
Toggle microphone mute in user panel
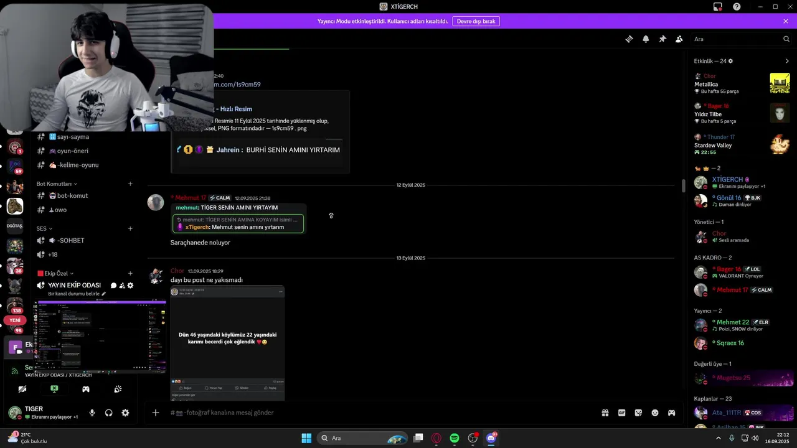click(x=92, y=413)
